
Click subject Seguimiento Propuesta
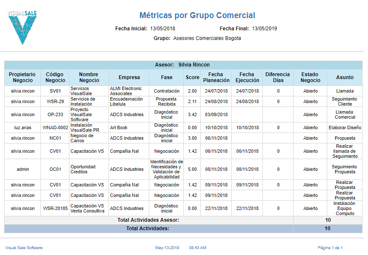click(344, 169)
